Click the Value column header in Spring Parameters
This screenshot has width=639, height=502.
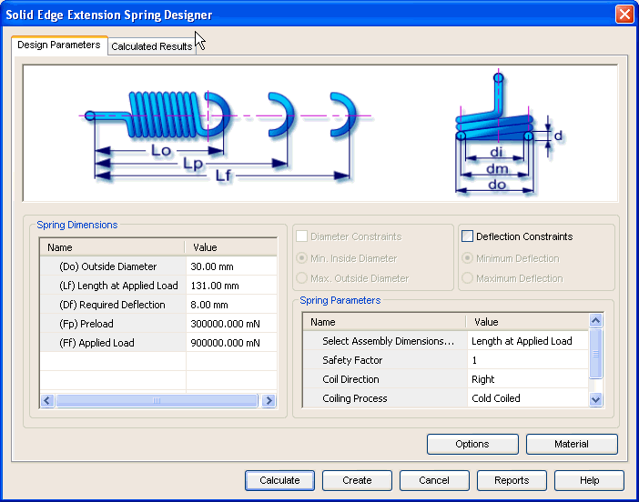tap(527, 322)
